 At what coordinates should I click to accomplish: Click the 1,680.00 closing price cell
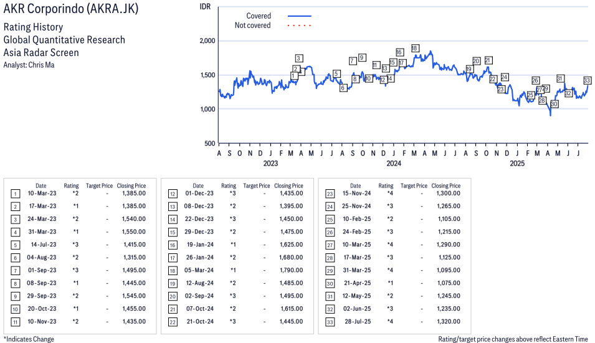click(291, 257)
